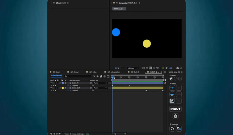Toggle the lock on Effets panel header
The image size is (233, 135).
pyautogui.click(x=54, y=3)
